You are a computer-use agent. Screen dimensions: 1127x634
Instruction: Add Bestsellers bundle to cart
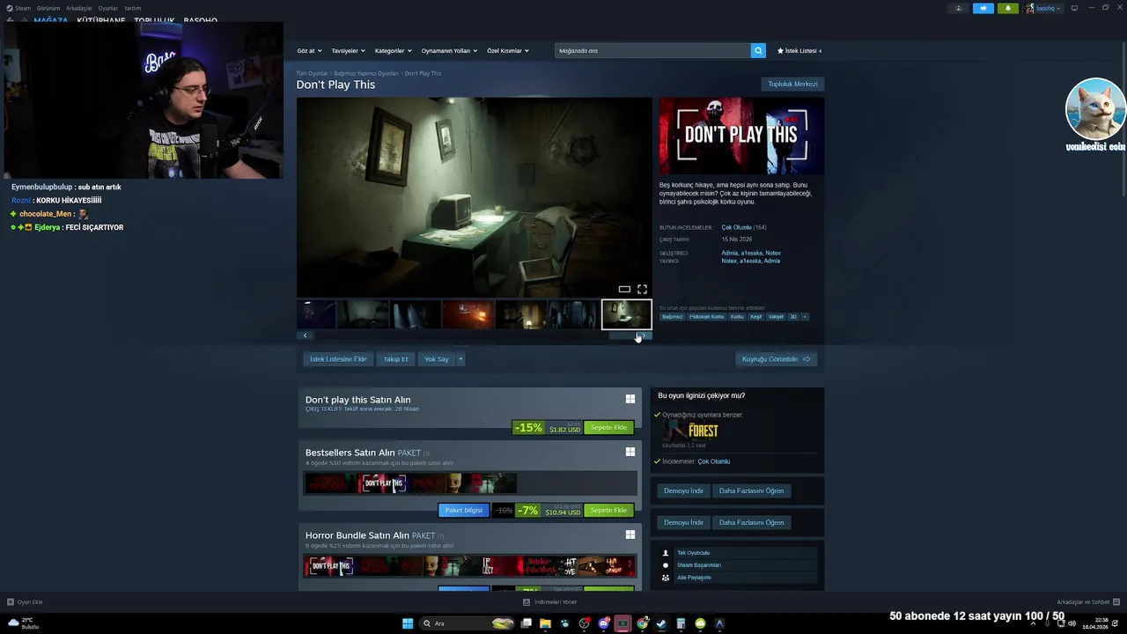tap(608, 511)
